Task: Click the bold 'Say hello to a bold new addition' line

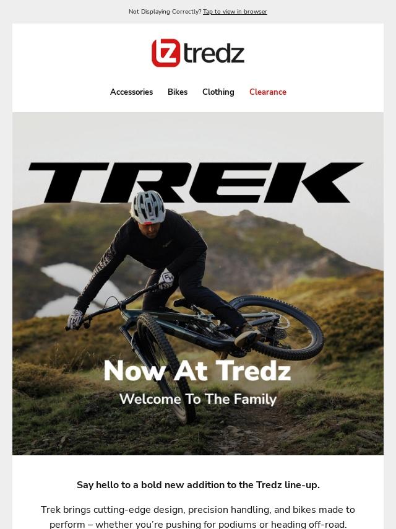Action: 198,485
